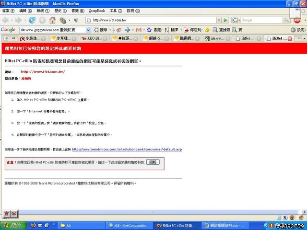This screenshot has width=307, height=230.
Task: Click the status bar S icon
Action: pyautogui.click(x=285, y=218)
